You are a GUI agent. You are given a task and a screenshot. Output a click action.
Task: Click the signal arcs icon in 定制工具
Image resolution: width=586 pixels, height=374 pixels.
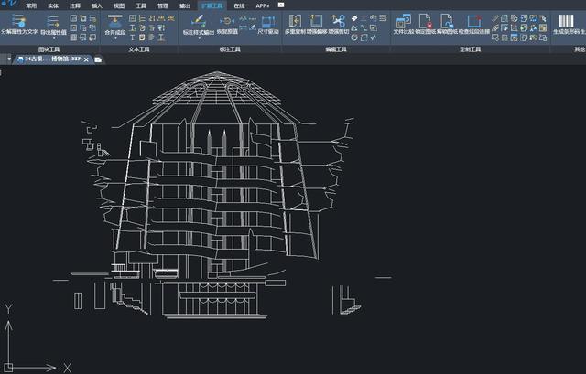click(x=495, y=27)
